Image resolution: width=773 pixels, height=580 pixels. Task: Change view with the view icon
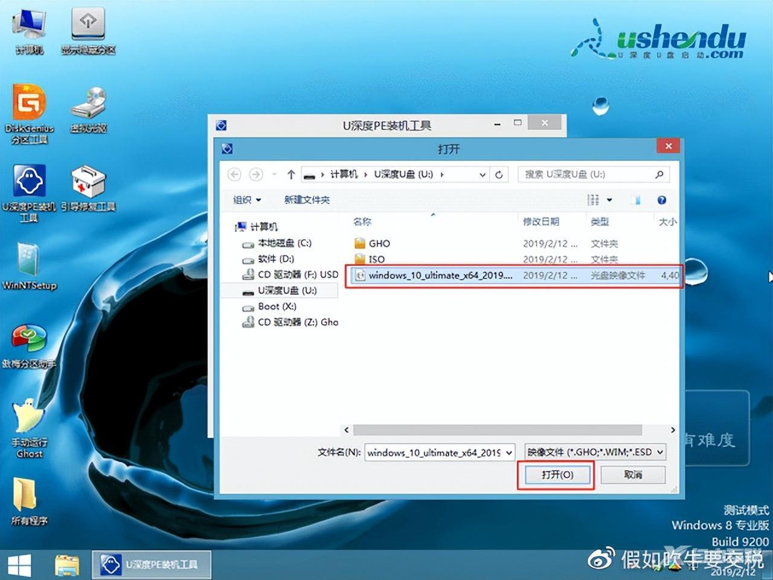594,200
